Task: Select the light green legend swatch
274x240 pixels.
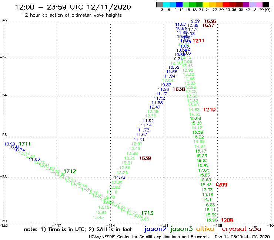Action: tap(186, 4)
